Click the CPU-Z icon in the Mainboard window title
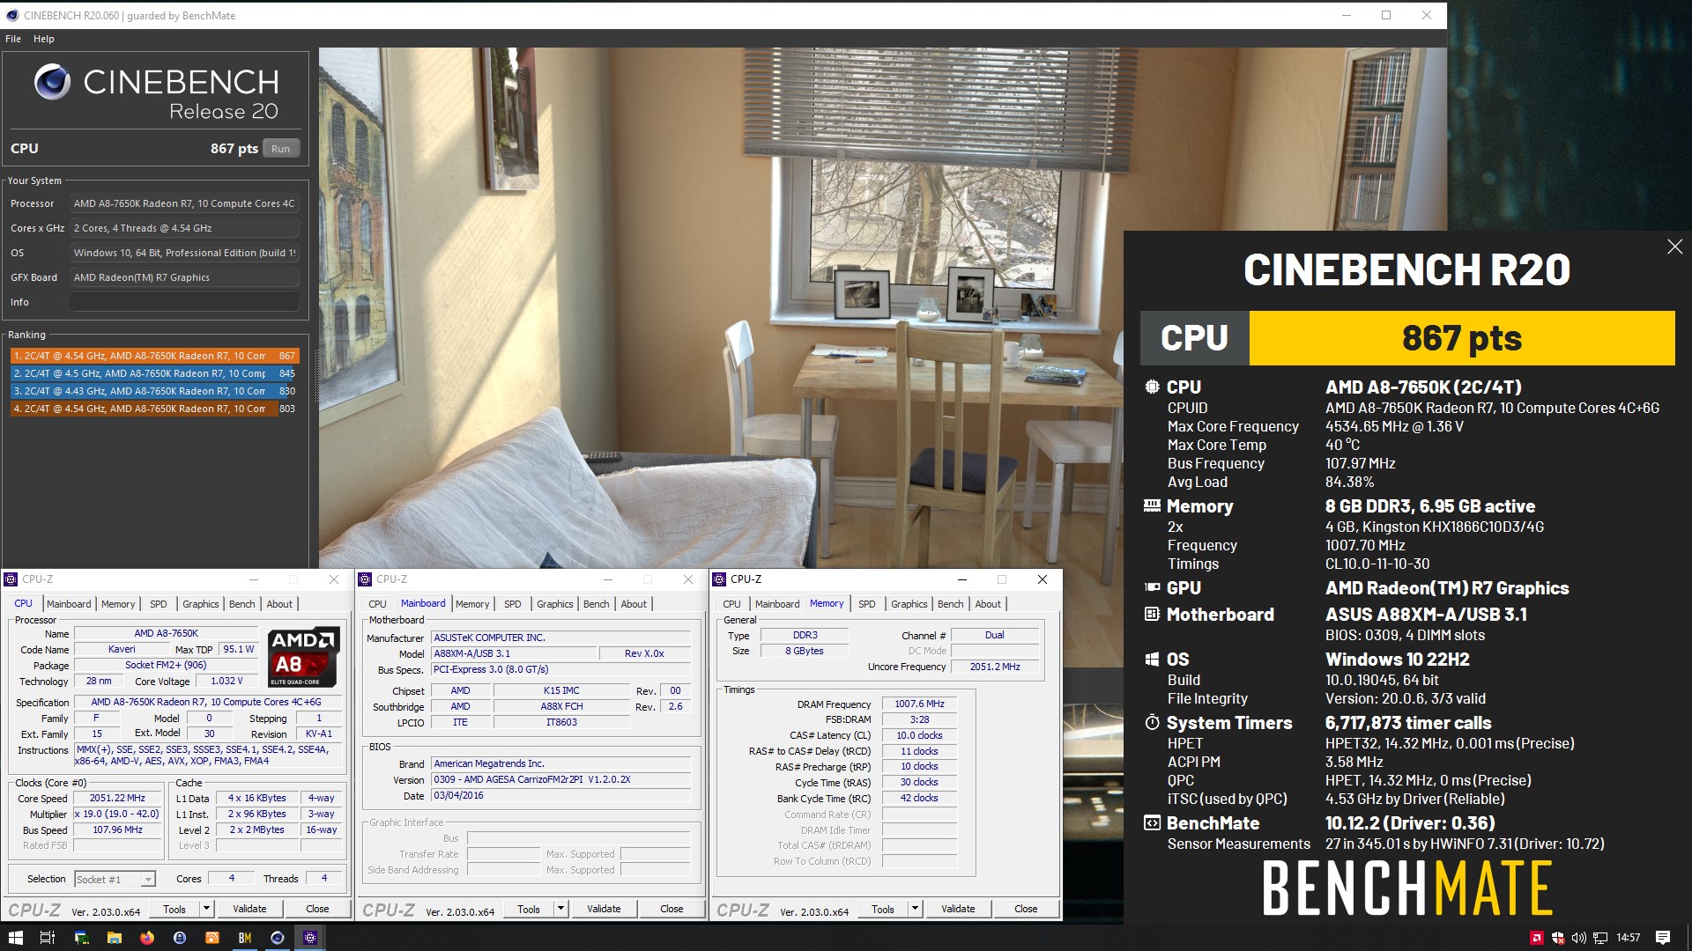Image resolution: width=1692 pixels, height=951 pixels. tap(365, 579)
